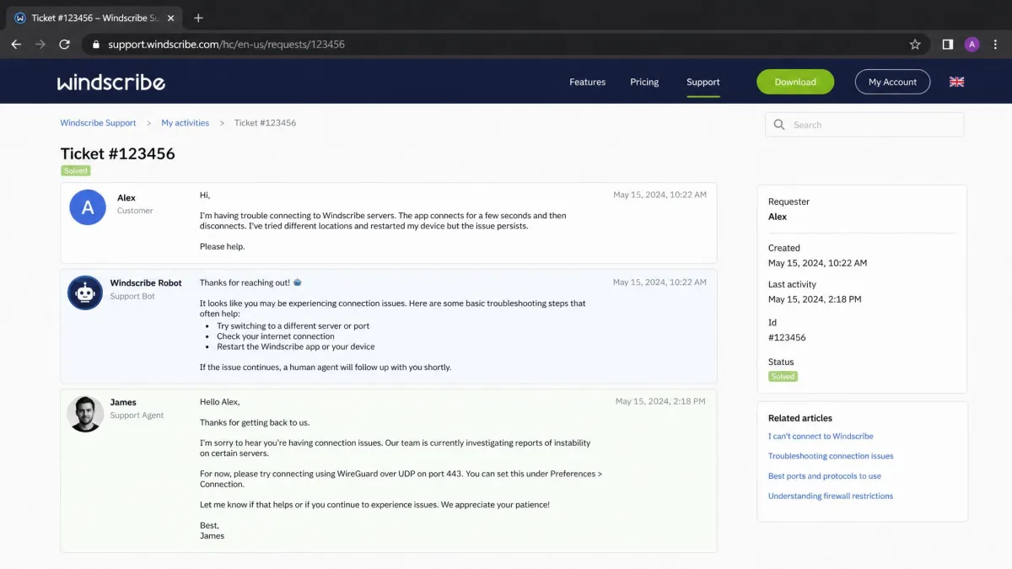Screen dimensions: 1012x569
Task: Click the robot emoji after reaching out
Action: [x=298, y=282]
